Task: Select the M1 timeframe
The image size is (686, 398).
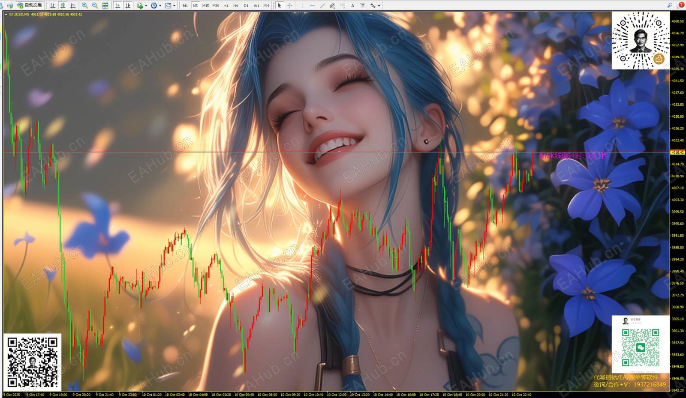Action: (185, 6)
